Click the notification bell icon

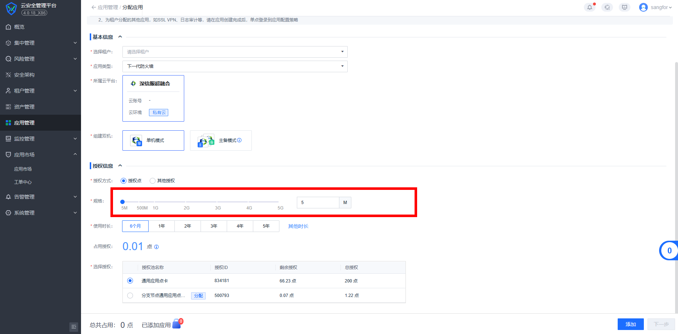(x=589, y=7)
